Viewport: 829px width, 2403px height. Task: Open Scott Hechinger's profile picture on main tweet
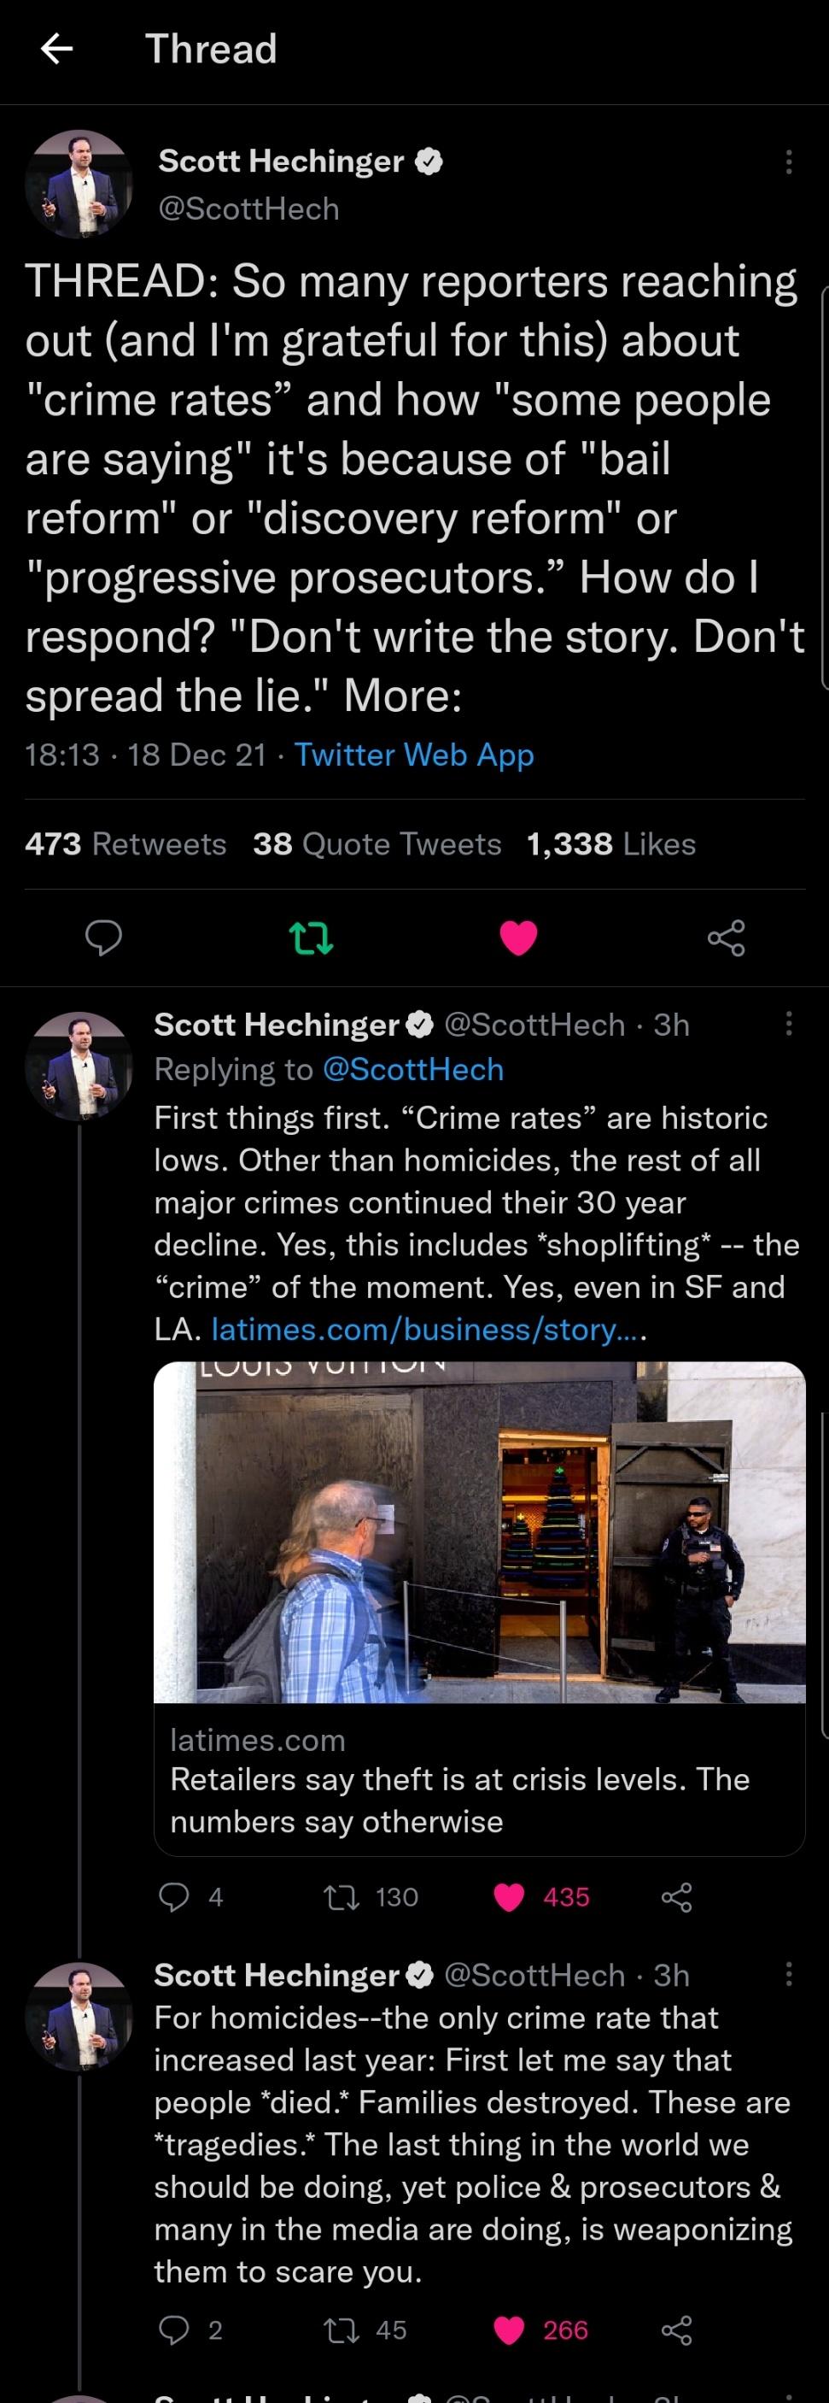click(x=79, y=184)
